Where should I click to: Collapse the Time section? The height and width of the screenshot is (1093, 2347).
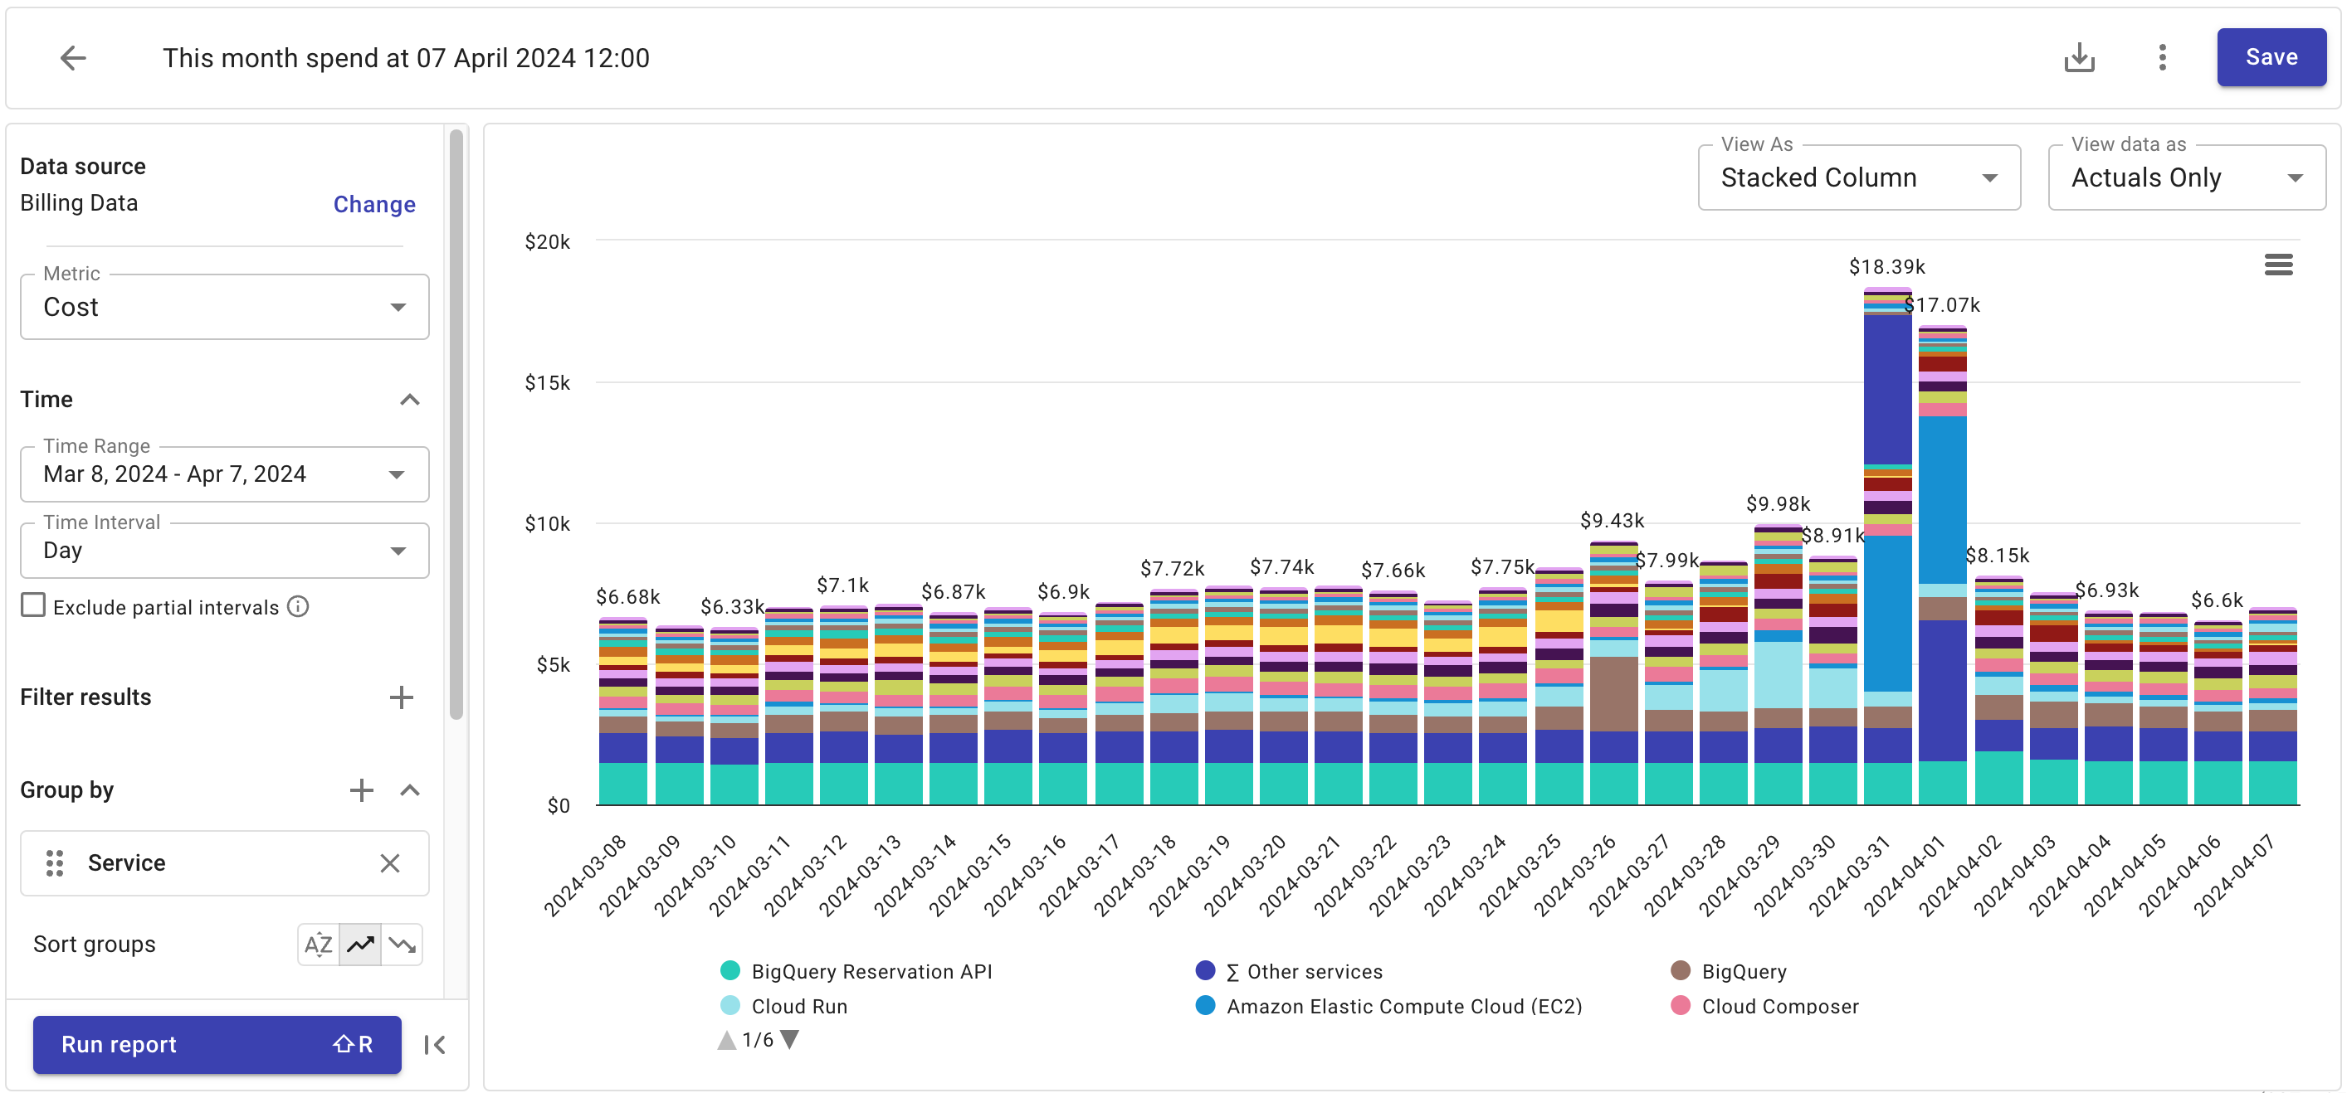[409, 399]
